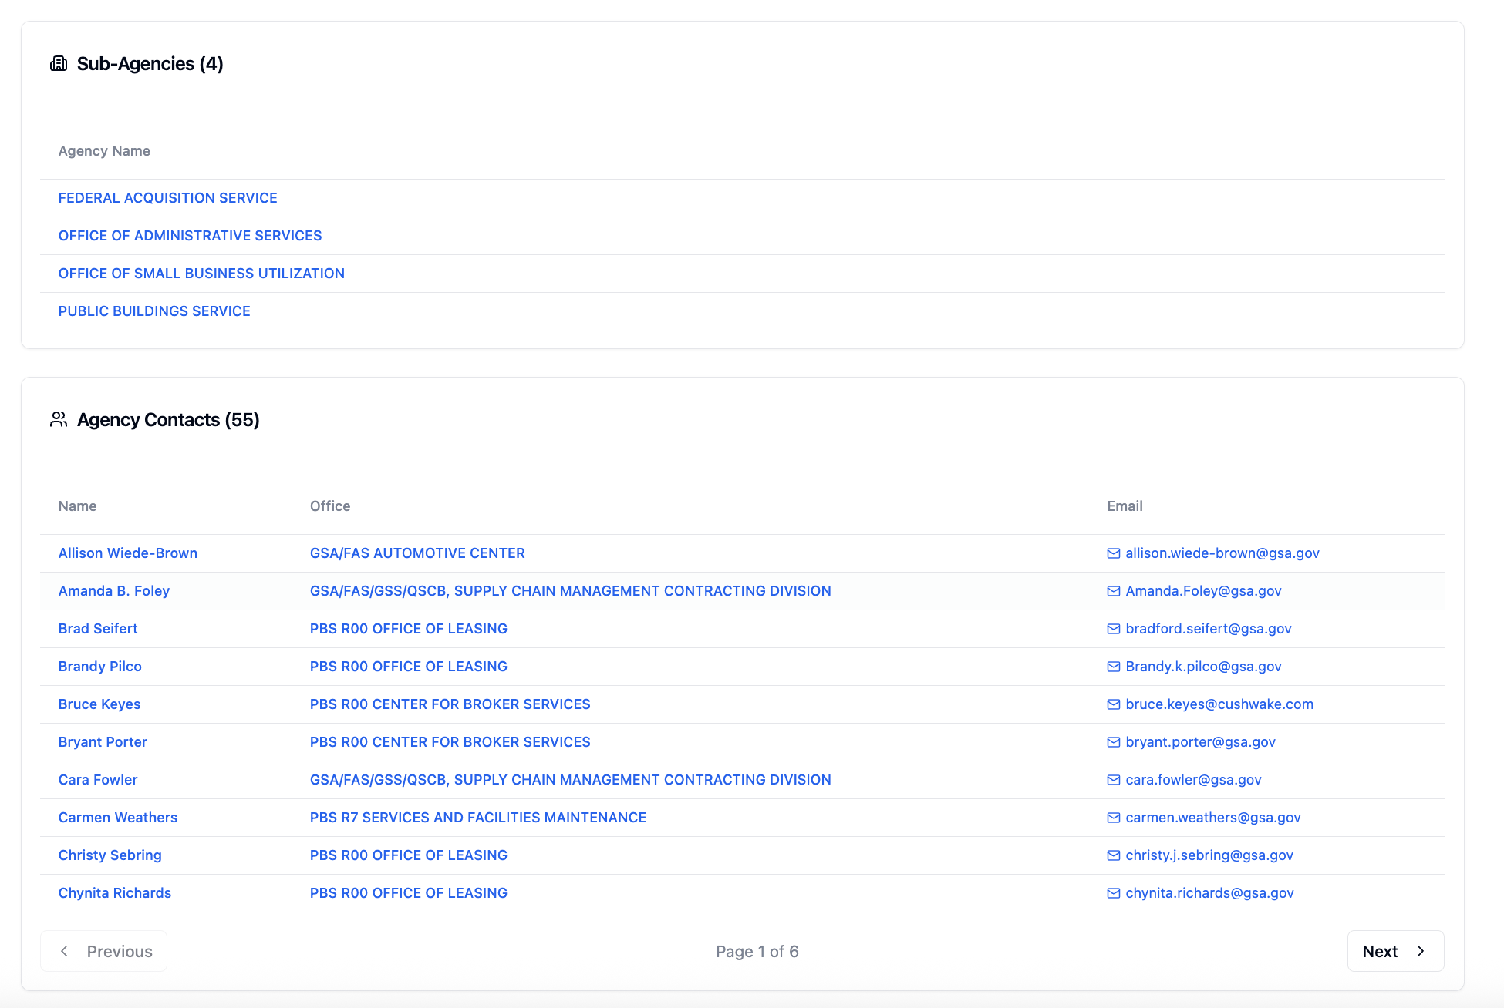This screenshot has width=1504, height=1008.
Task: Click mail icon next to chynita.richards@gsa.gov
Action: [x=1113, y=893]
